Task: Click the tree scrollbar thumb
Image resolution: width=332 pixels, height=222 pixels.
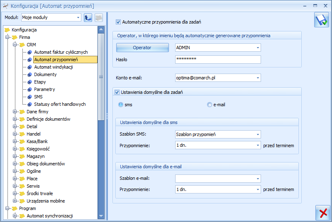Action: click(101, 77)
